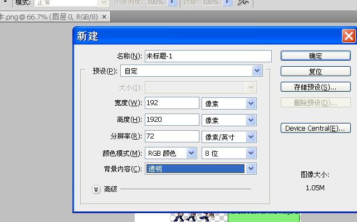
Task: Click the 不透明度 field showing 100%
Action: [x=157, y=2]
